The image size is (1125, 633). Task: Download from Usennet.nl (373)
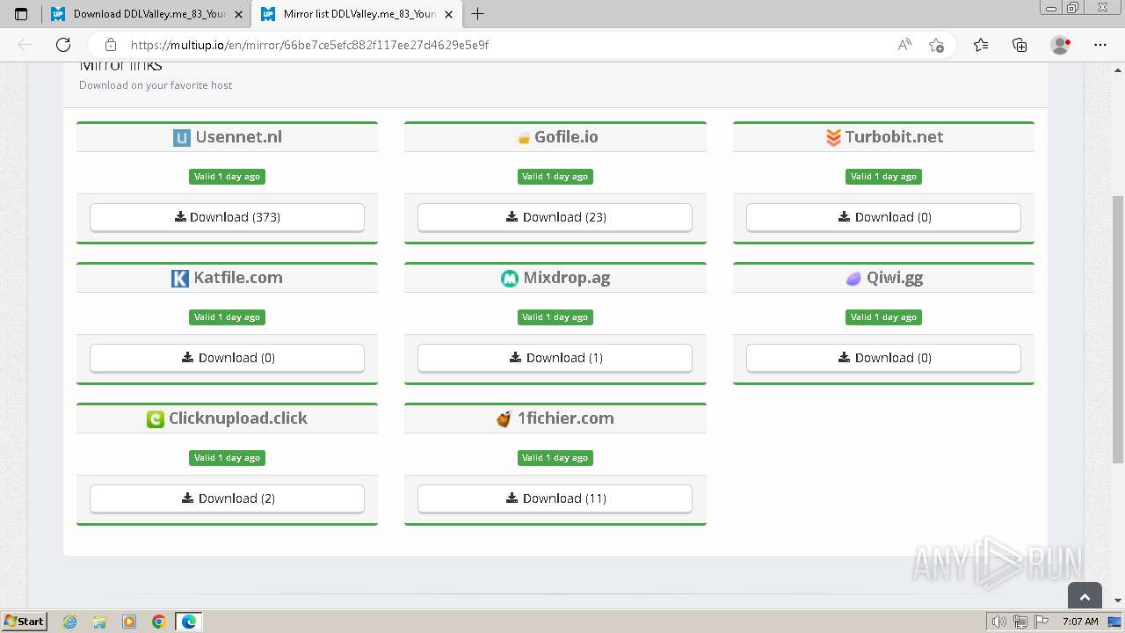pos(227,217)
